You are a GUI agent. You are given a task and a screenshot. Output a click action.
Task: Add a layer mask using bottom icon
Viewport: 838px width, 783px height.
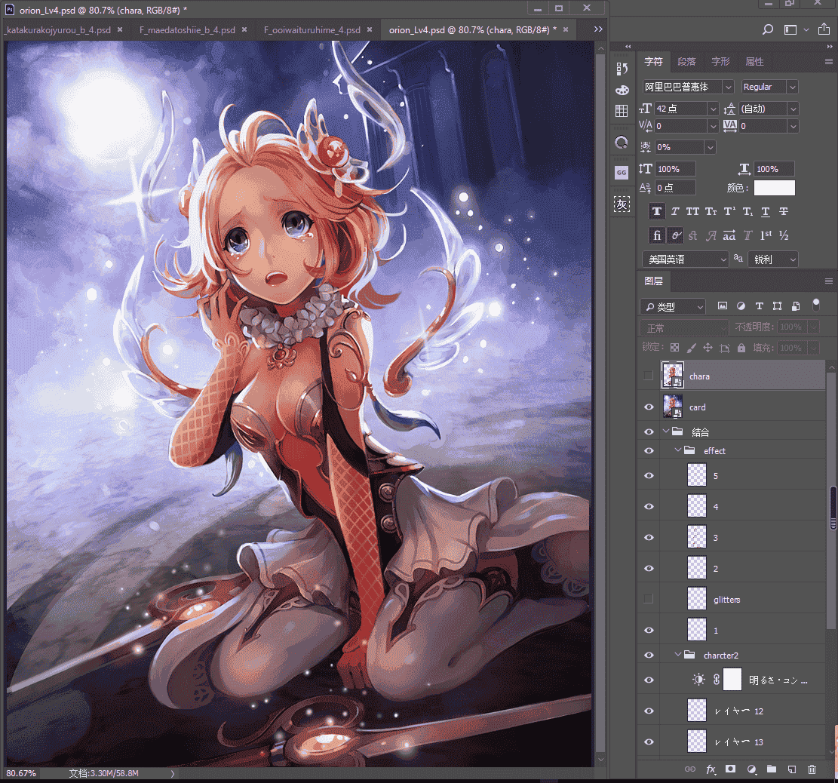point(731,769)
